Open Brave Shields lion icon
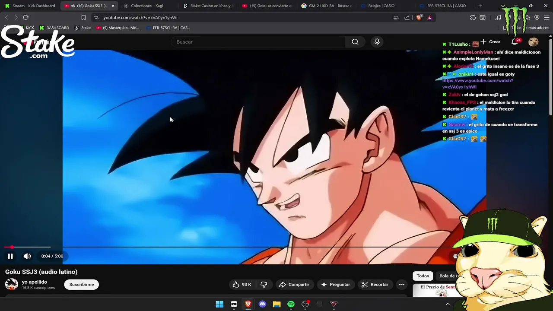Screen dimensions: 553x311 (419, 17)
